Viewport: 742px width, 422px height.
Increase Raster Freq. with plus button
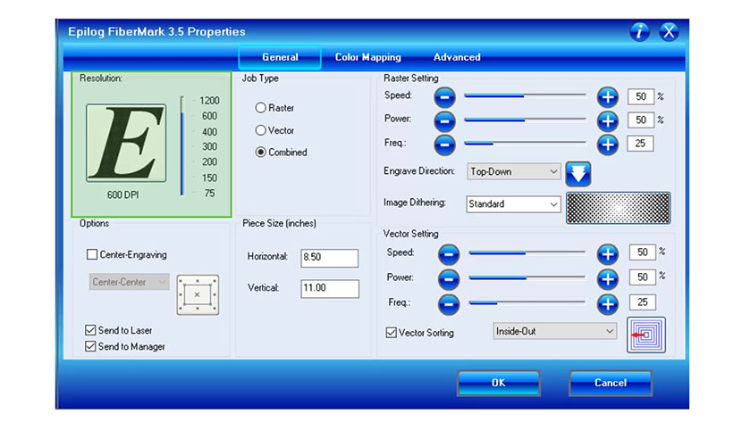608,144
